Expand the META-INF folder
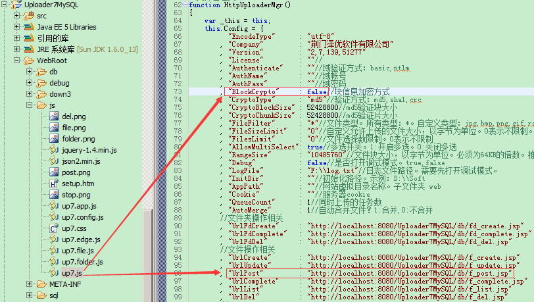Viewport: 534px width, 302px height. (x=30, y=284)
